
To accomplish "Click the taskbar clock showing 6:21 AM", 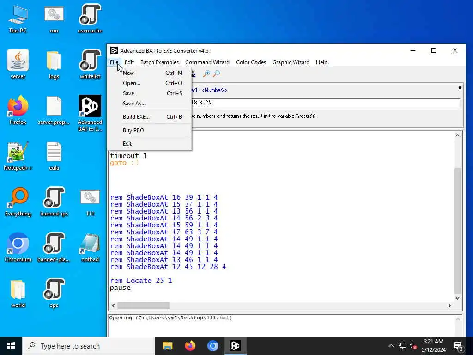I will [433, 346].
